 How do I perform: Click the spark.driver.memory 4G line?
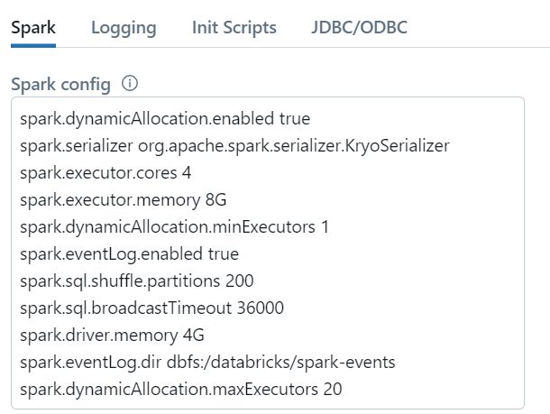point(112,335)
